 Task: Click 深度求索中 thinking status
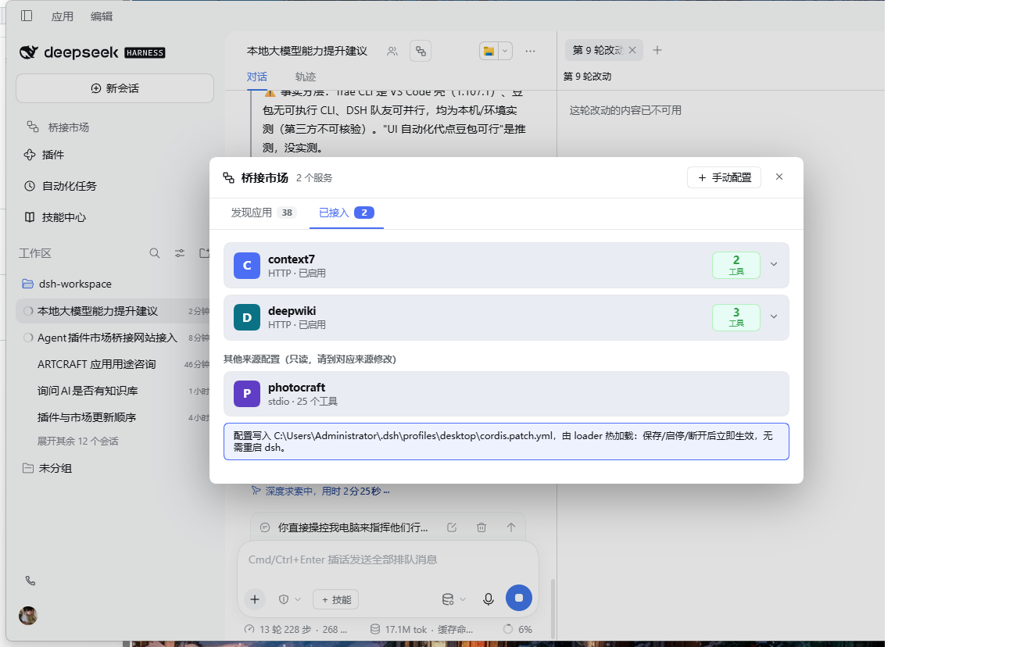pyautogui.click(x=320, y=491)
